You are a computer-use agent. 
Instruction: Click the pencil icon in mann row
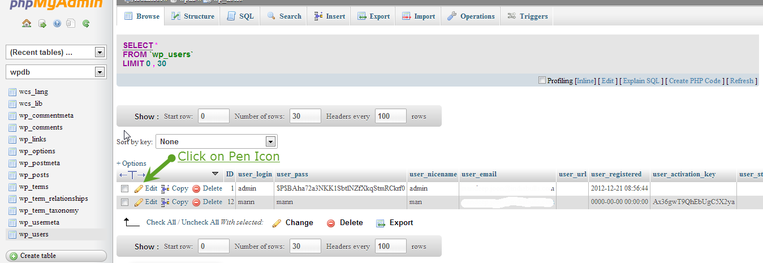tap(139, 202)
